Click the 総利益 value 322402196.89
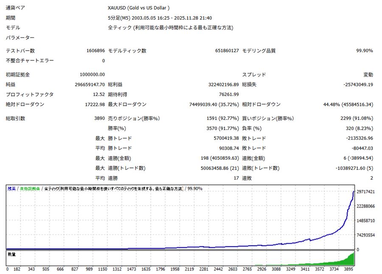The width and height of the screenshot is (382, 274). 224,85
